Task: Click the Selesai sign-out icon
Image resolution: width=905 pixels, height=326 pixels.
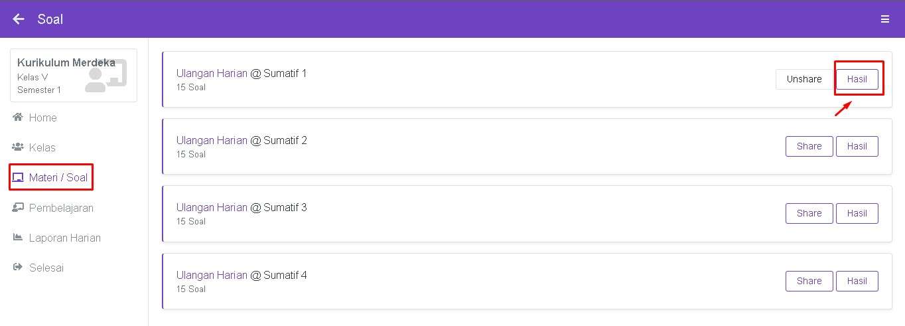Action: [18, 268]
